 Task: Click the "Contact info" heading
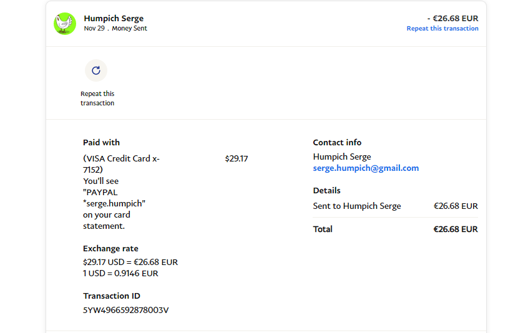[337, 143]
